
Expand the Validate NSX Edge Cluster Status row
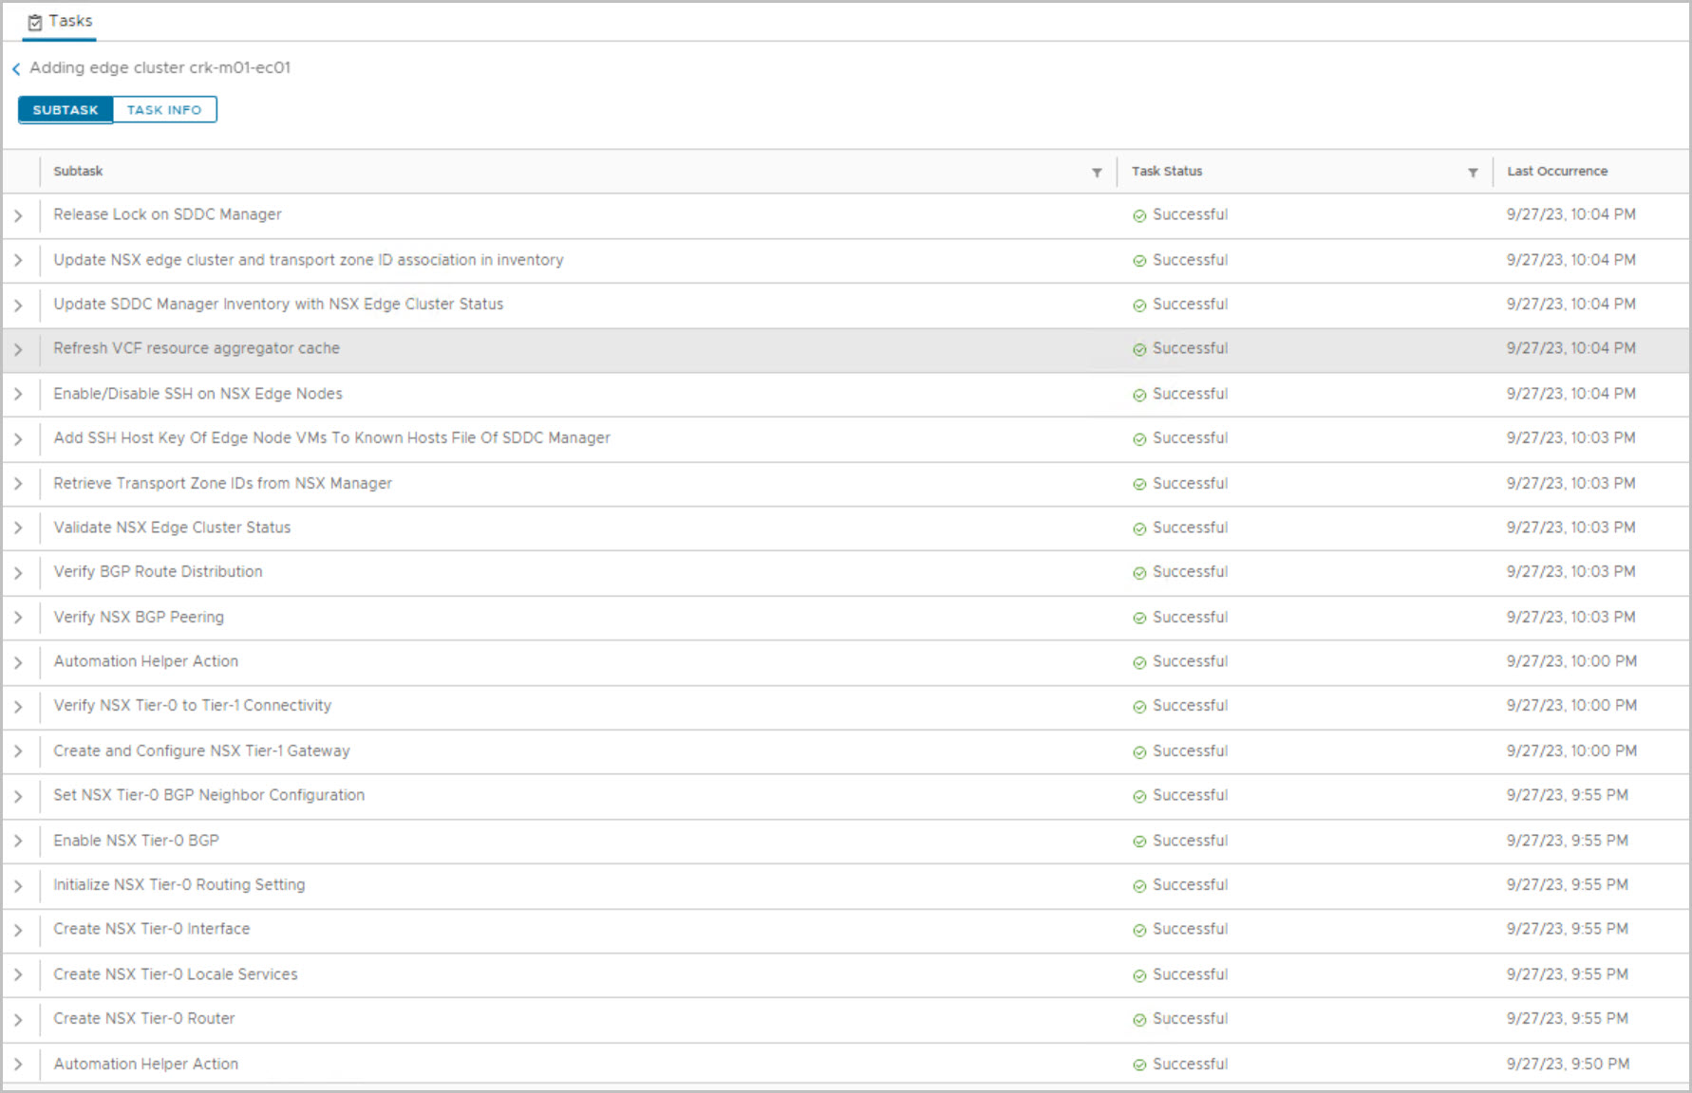pos(18,528)
